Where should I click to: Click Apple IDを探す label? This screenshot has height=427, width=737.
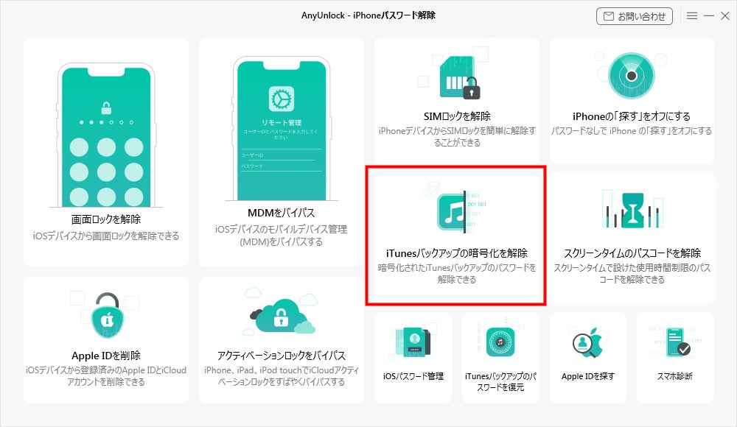pos(588,376)
